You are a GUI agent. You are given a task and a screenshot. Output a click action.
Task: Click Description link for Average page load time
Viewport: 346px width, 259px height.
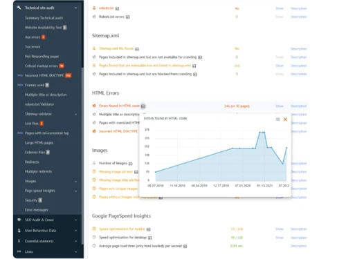[298, 246]
